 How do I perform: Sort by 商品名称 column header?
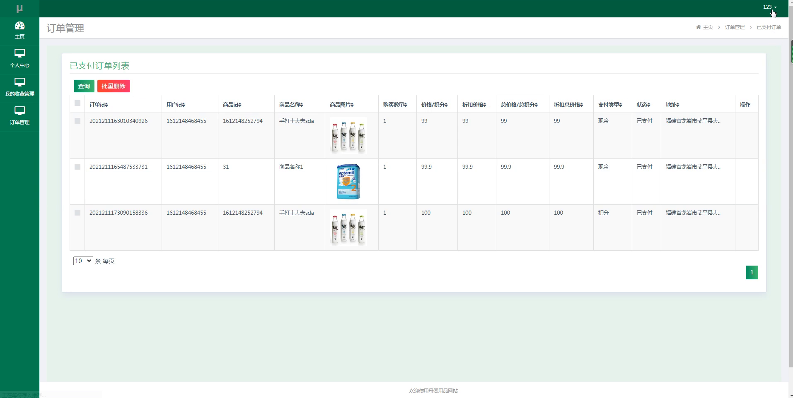coord(291,105)
